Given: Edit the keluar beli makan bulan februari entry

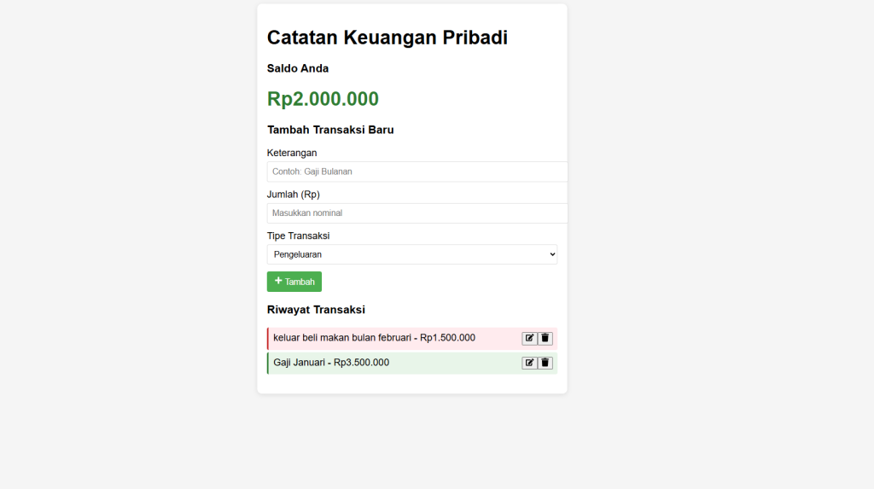Looking at the screenshot, I should click(529, 339).
